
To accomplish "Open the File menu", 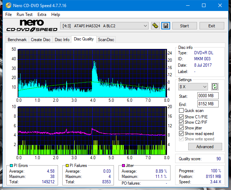I will point(8,15).
